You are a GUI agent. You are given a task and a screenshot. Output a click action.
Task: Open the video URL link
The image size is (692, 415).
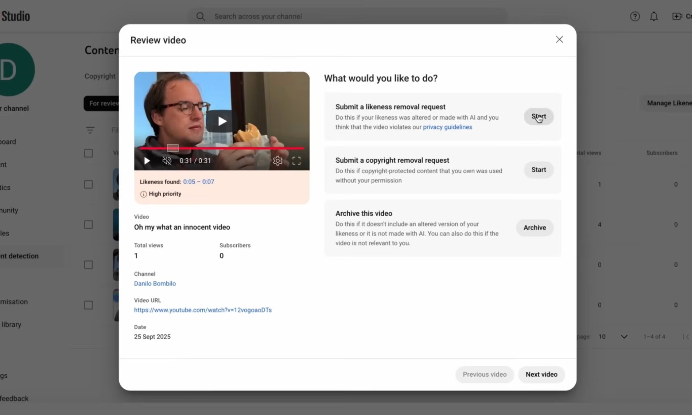point(203,310)
